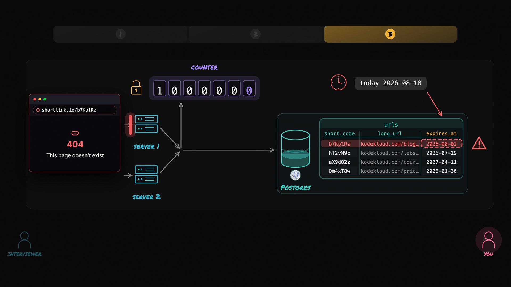Select the Server 2 rack icon
Viewport: 511px width, 287px height.
146,174
